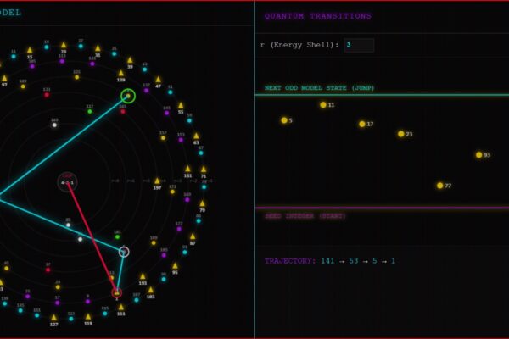Select the yellow triangle node 161

click(187, 169)
